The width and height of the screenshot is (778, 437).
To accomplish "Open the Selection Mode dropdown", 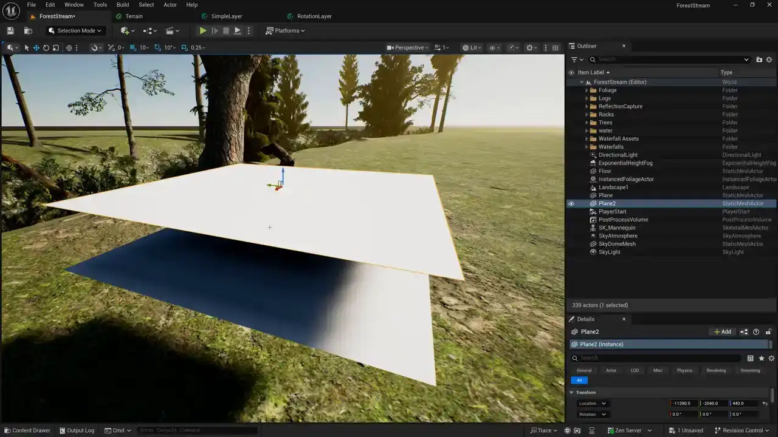I will click(x=76, y=31).
